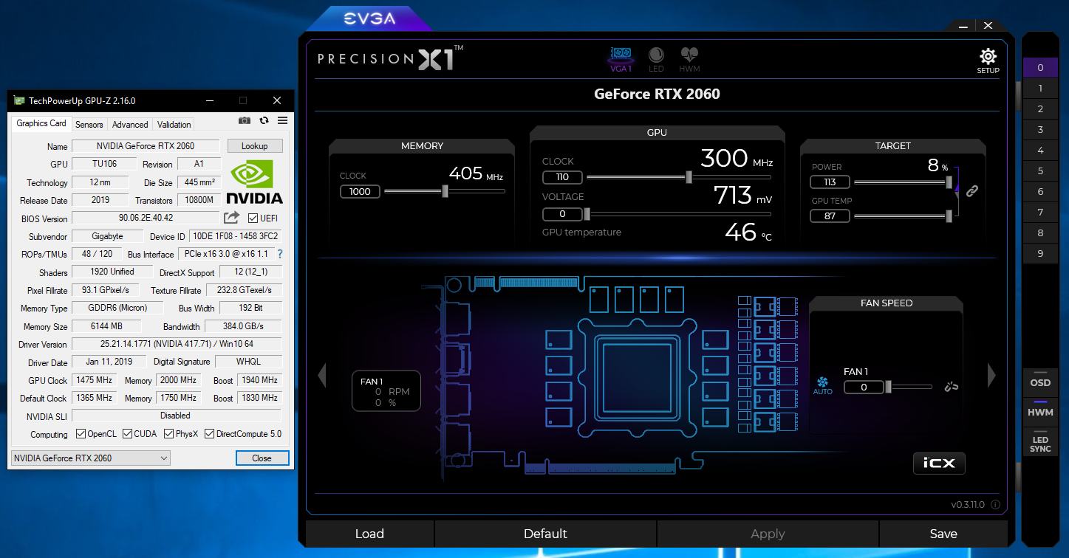Click the voltage slider handle
The height and width of the screenshot is (558, 1069).
point(587,214)
